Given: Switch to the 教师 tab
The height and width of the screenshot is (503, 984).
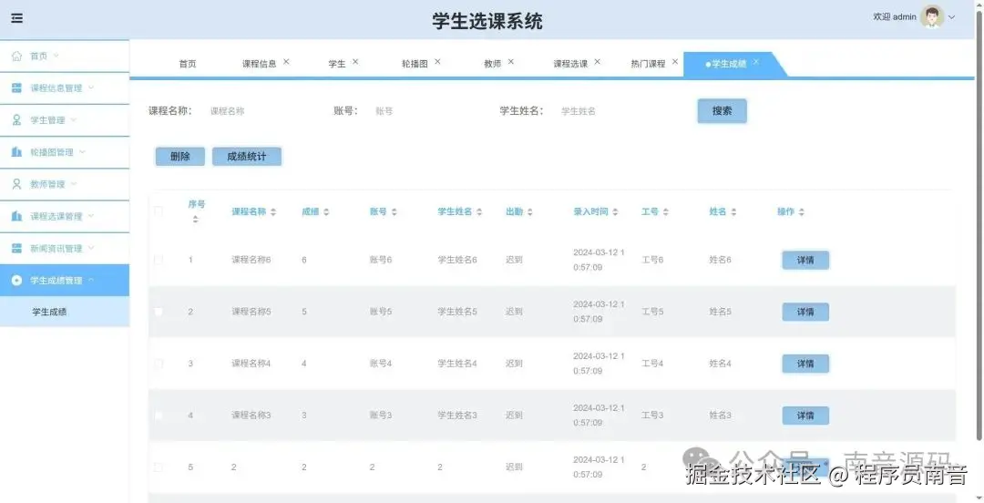Looking at the screenshot, I should coord(493,64).
